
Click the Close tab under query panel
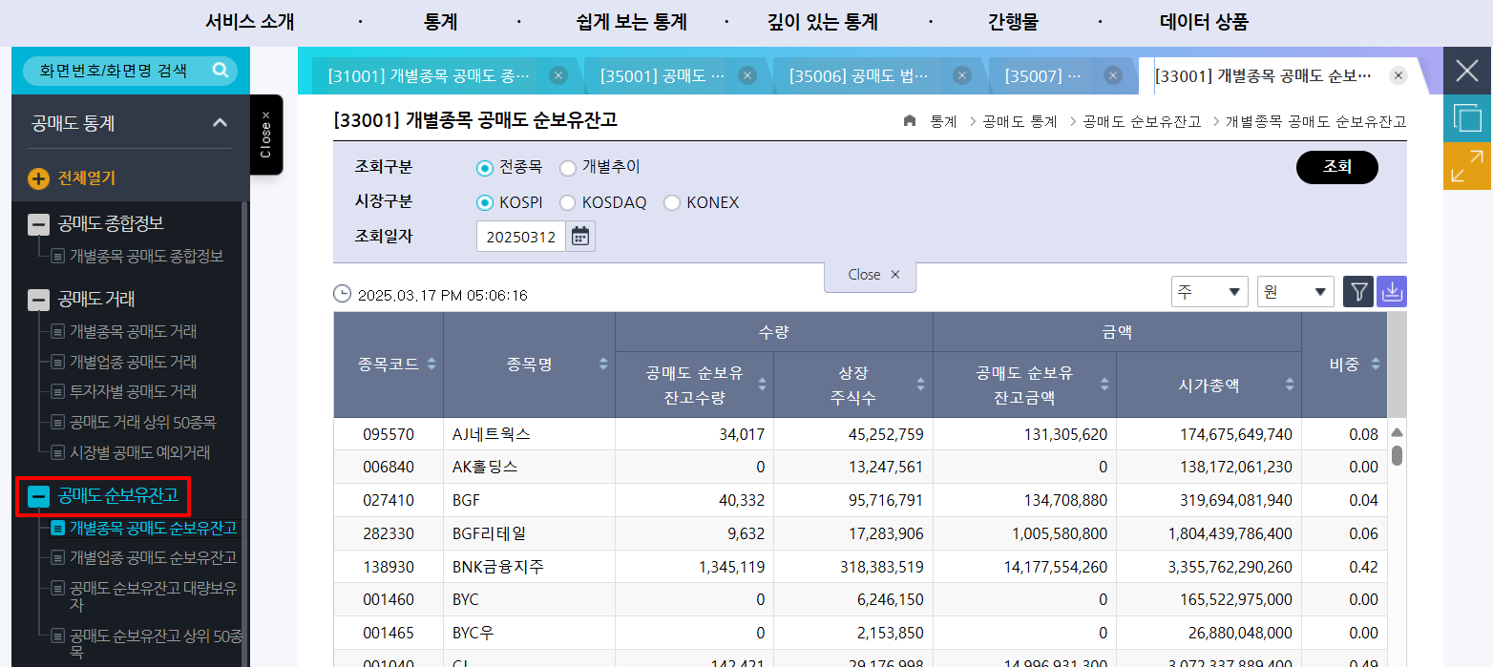[871, 275]
